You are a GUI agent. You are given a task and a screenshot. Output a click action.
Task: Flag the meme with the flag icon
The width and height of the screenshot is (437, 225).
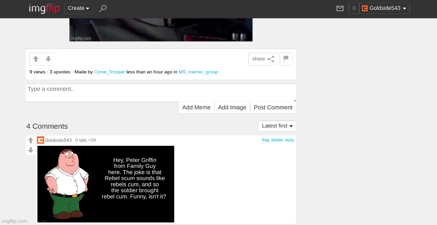click(x=286, y=59)
